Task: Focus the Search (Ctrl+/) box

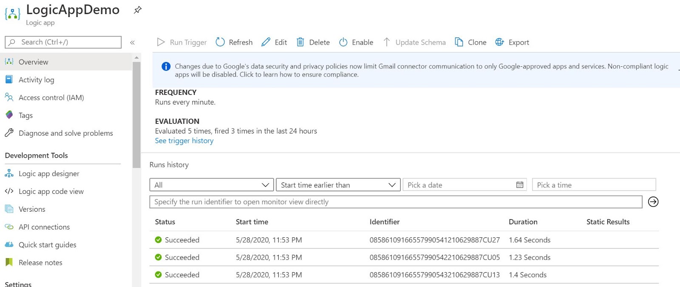Action: (63, 42)
